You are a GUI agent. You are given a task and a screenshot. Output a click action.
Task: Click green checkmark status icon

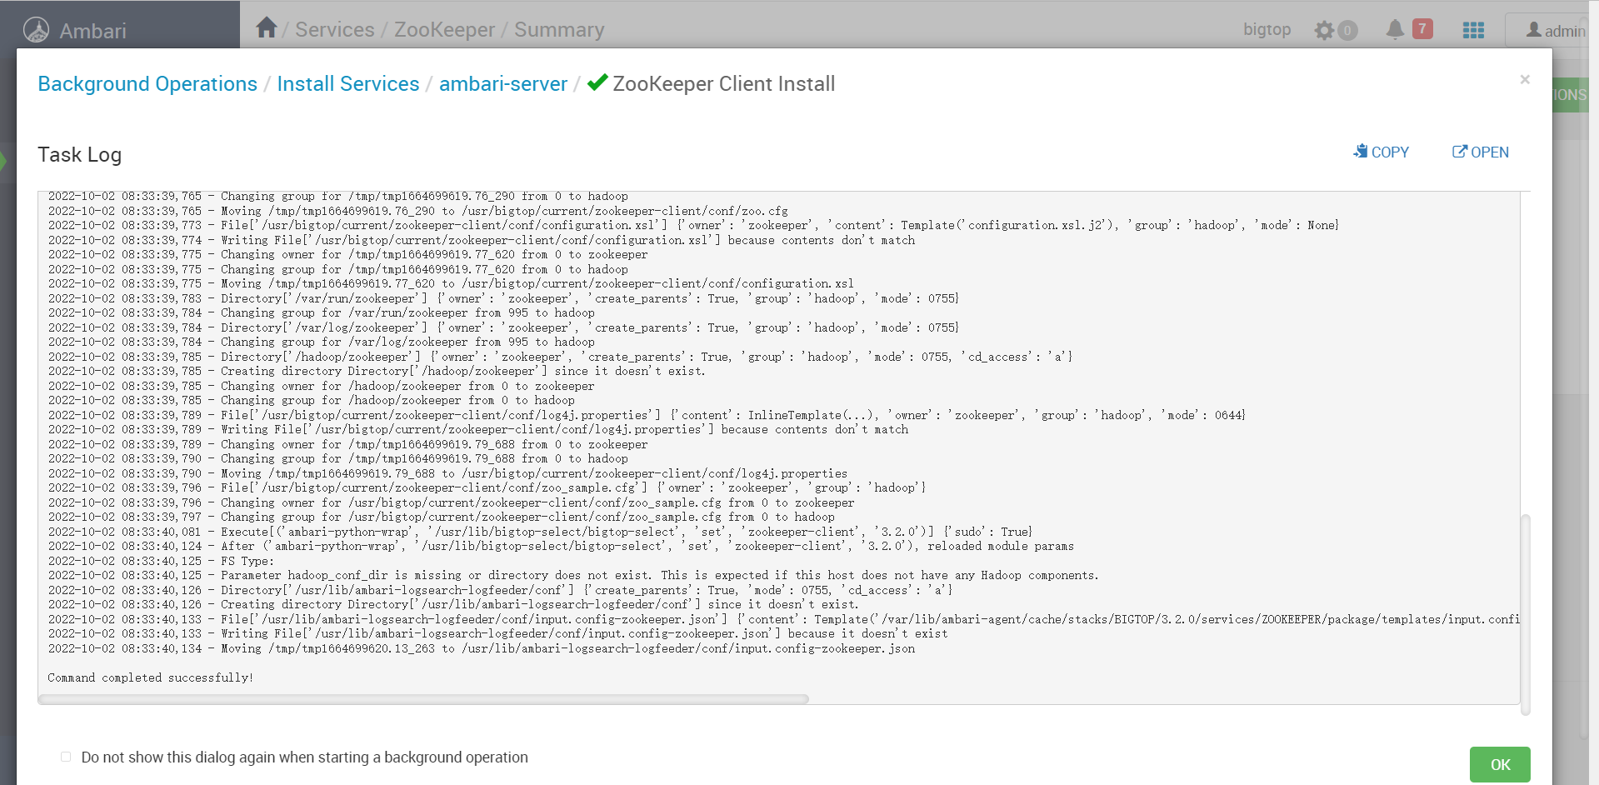(597, 82)
